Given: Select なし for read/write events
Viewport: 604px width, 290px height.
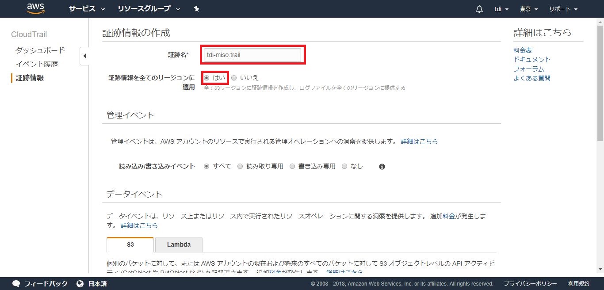Looking at the screenshot, I should tap(344, 167).
